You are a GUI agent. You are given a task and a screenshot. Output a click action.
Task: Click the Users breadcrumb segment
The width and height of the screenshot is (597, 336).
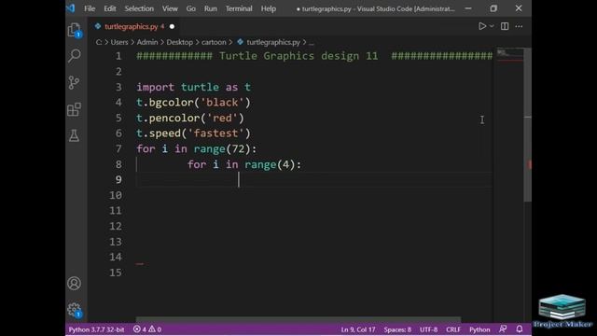click(119, 42)
